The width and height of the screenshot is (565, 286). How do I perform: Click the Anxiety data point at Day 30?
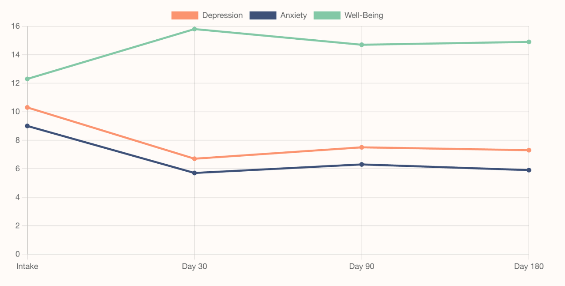[195, 173]
